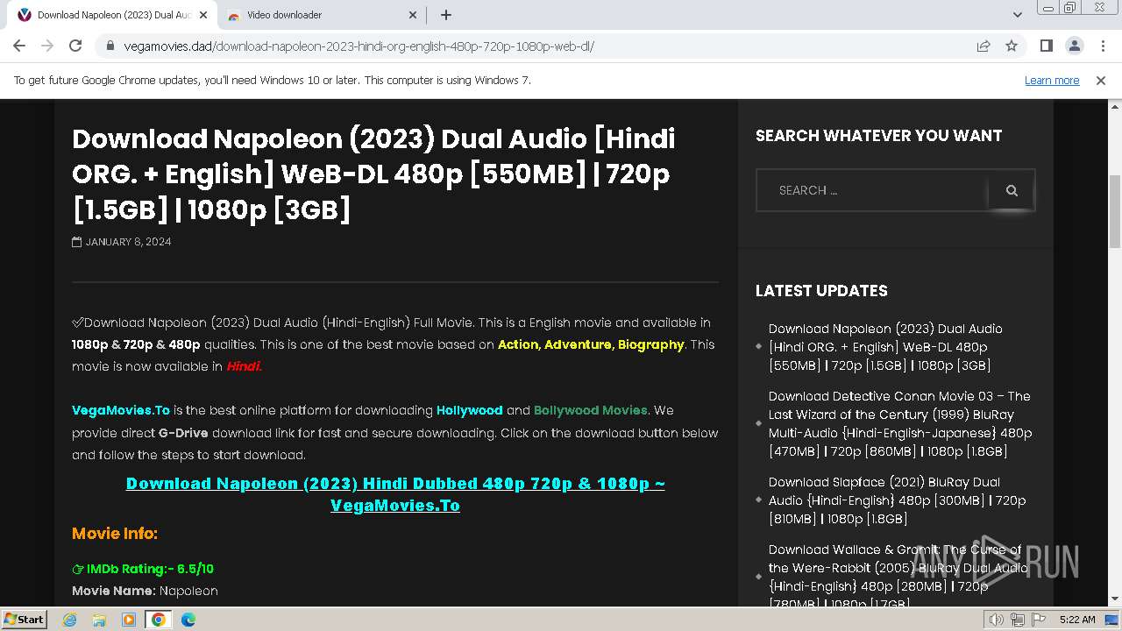Open the volume speaker tray icon
This screenshot has height=631, width=1122.
[996, 620]
